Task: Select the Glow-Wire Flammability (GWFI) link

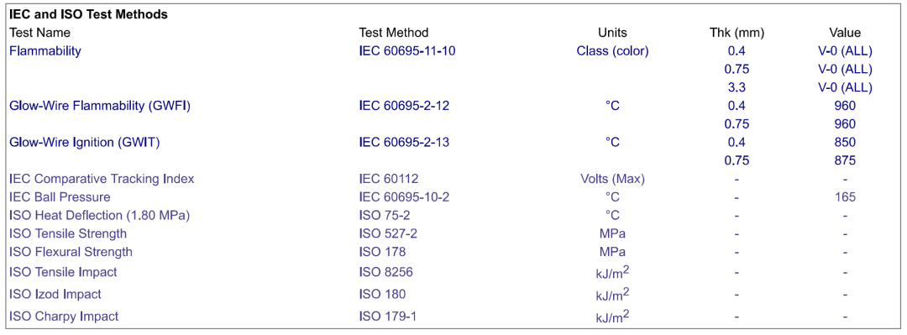Action: [x=100, y=106]
